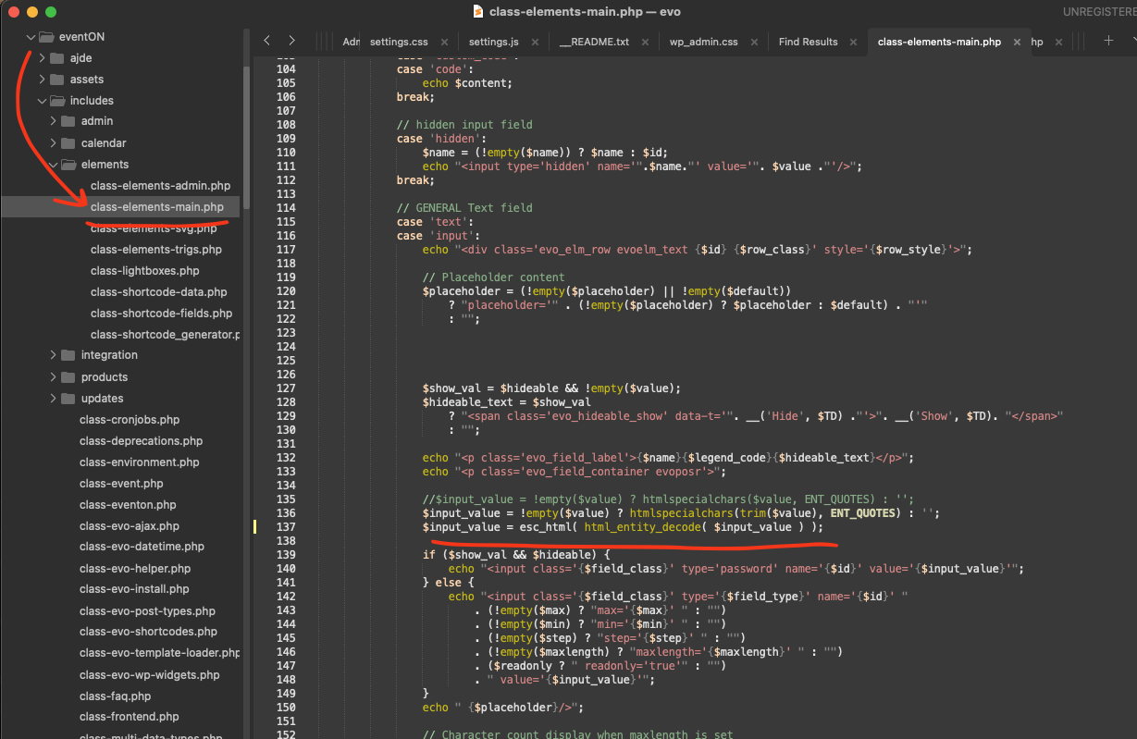Collapse the elements folder
This screenshot has height=739, width=1137.
[x=53, y=165]
